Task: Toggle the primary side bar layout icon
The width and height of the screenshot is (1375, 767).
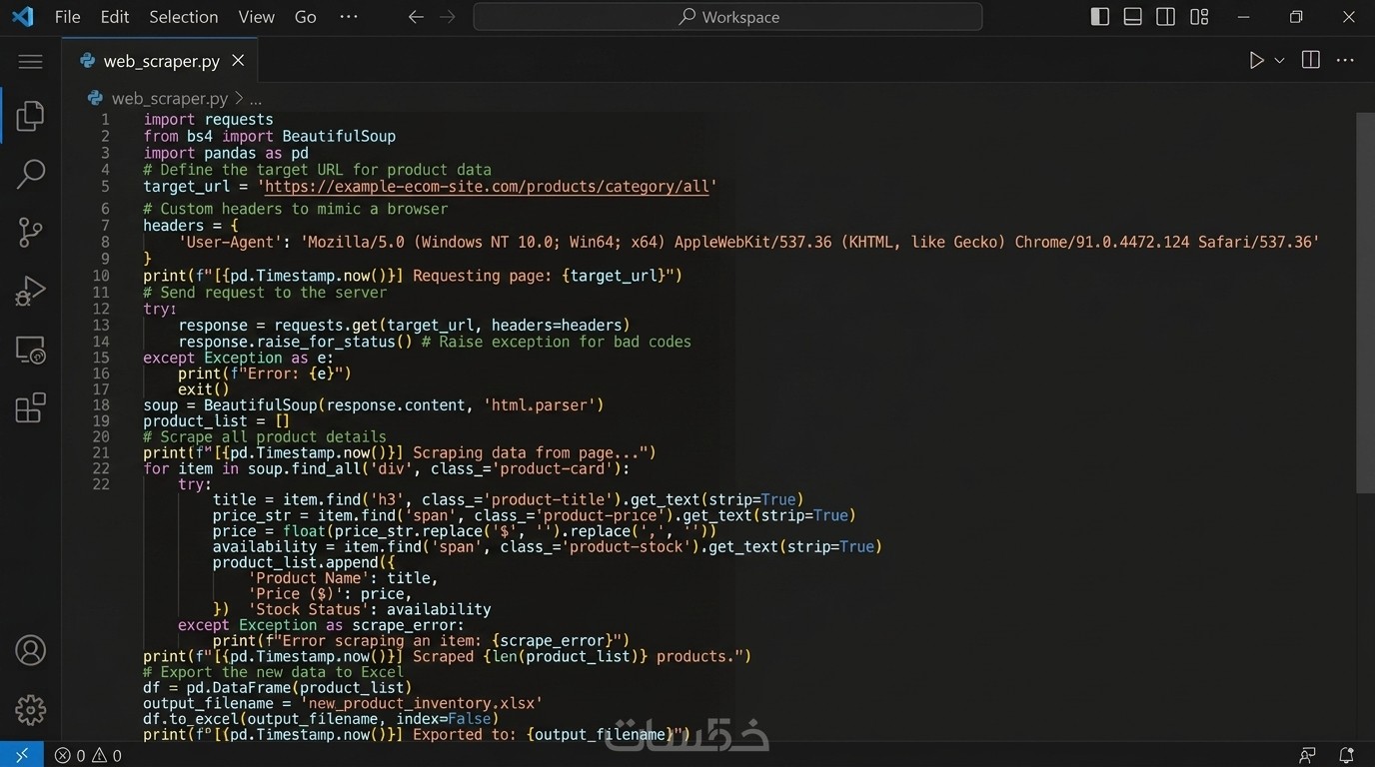Action: coord(1100,17)
